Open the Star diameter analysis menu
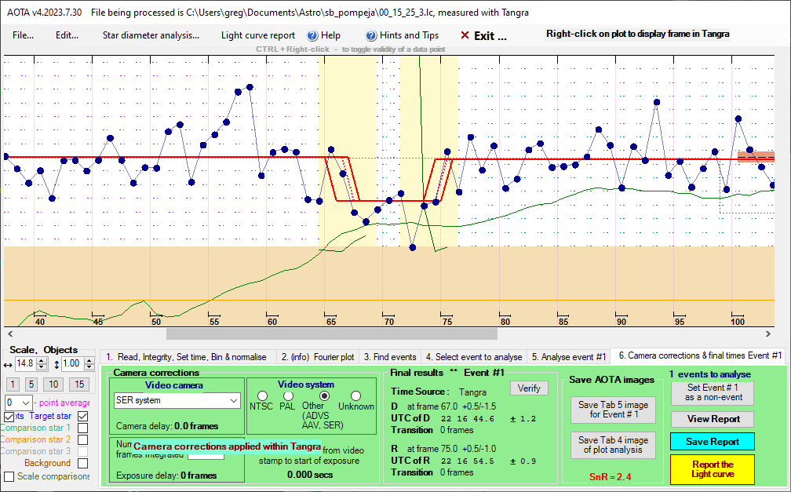Image resolution: width=791 pixels, height=492 pixels. 151,35
